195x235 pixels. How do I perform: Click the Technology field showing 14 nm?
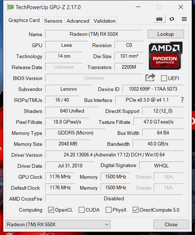(64, 56)
